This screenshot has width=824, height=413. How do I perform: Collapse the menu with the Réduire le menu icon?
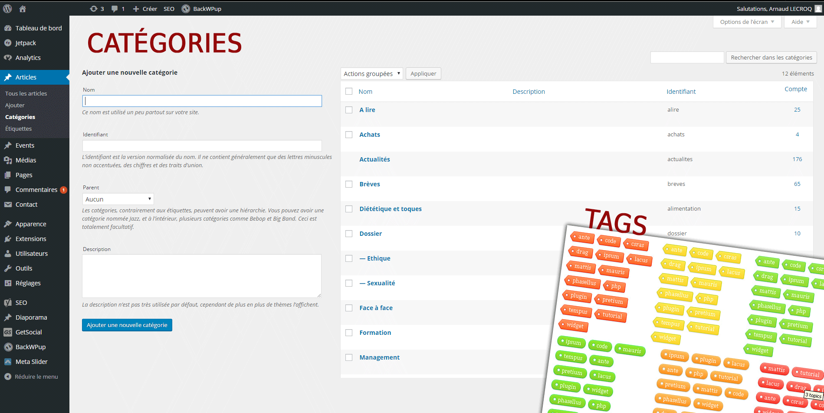pyautogui.click(x=8, y=377)
